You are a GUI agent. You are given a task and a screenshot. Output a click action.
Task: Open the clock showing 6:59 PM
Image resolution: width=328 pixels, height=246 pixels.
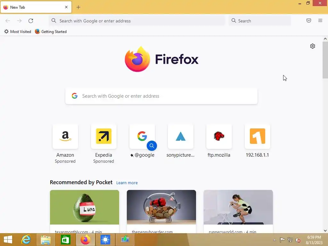coord(314,240)
